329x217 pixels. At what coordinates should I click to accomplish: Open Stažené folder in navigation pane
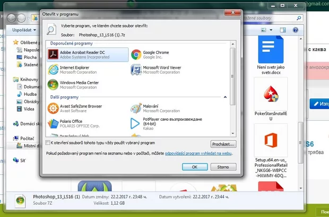28,65
